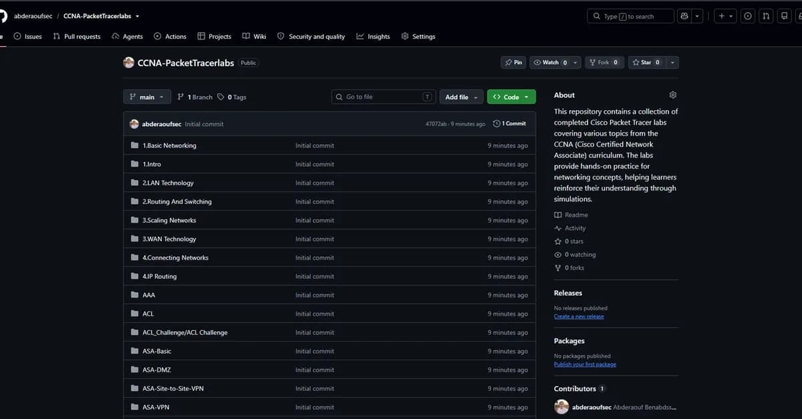Open the 1 Branch link

tap(195, 97)
